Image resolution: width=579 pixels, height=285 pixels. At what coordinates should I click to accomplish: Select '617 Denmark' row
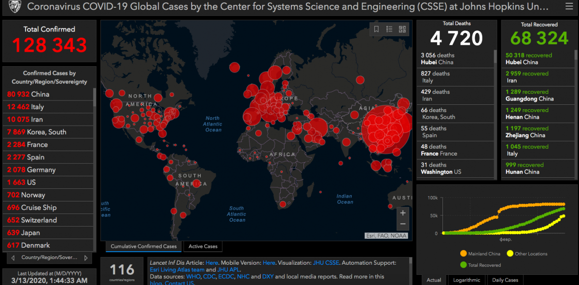(x=48, y=245)
